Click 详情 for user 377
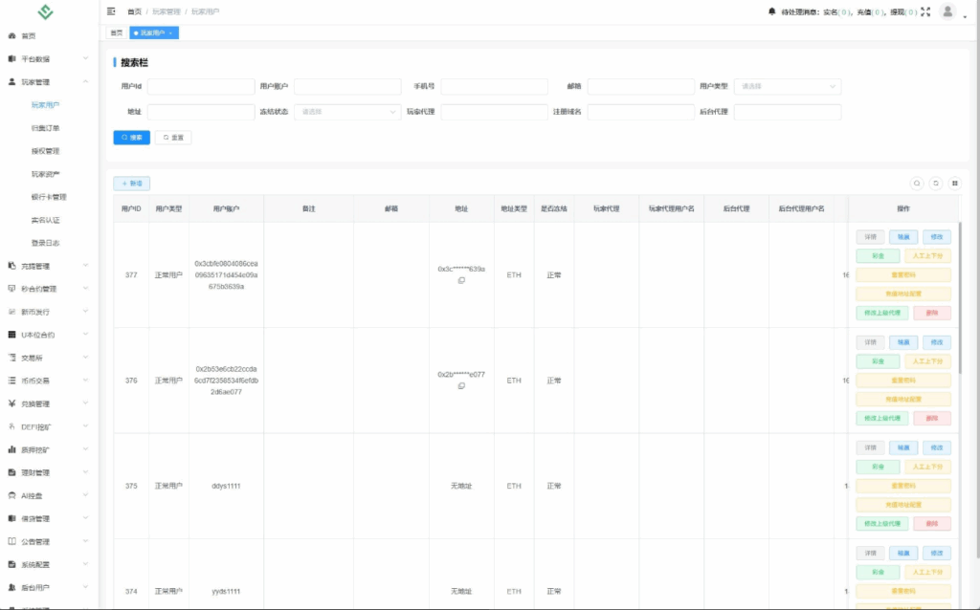This screenshot has width=980, height=610. pos(871,237)
